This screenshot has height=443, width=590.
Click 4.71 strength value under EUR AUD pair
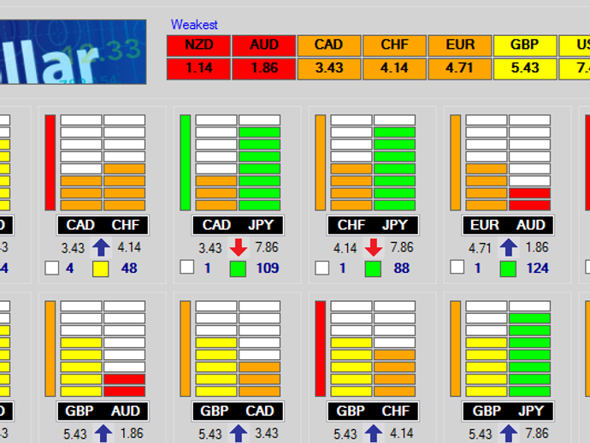click(481, 248)
